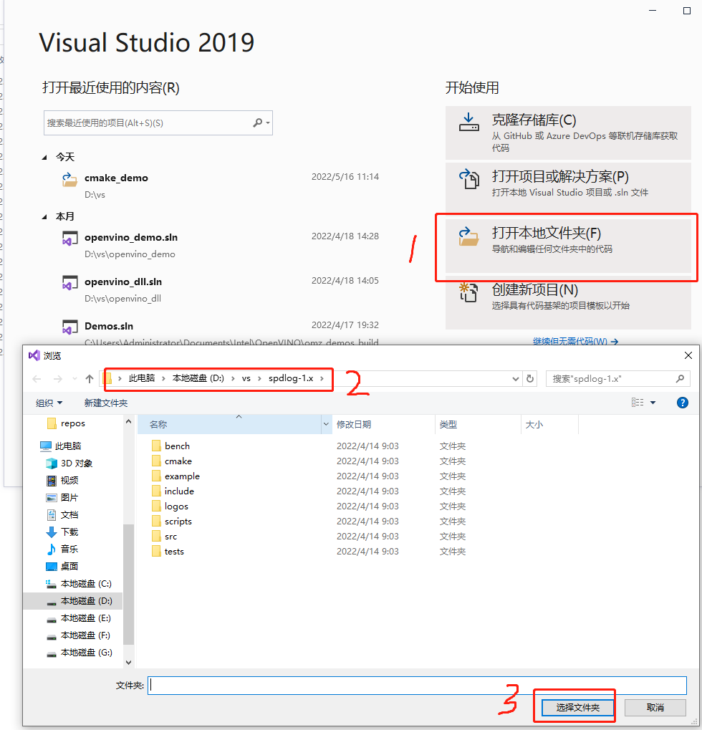
Task: Open the view options dropdown arrow
Action: (653, 403)
